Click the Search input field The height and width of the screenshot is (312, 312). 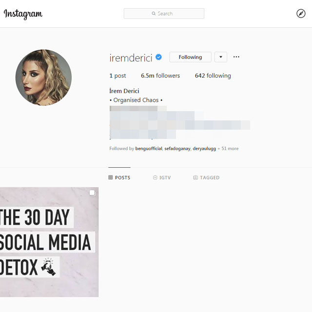[164, 14]
